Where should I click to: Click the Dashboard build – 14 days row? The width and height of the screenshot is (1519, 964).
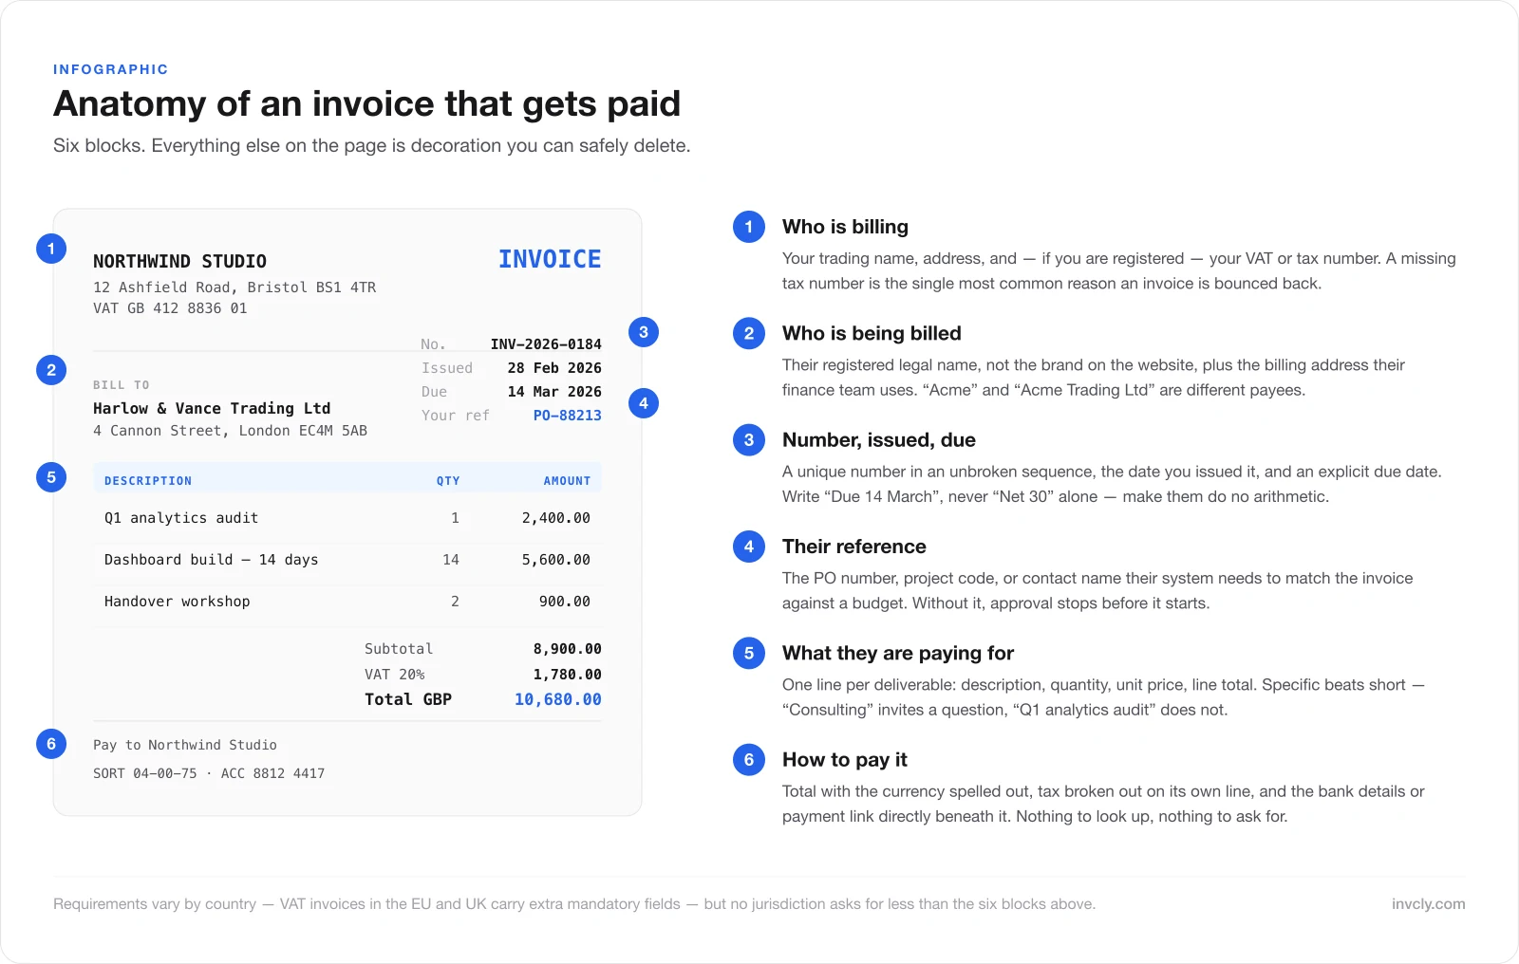click(x=347, y=560)
